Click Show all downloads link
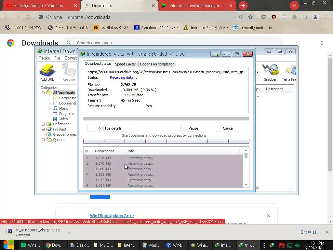The image size is (333, 250). [x=308, y=232]
